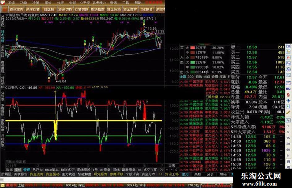The width and height of the screenshot is (292, 188).
Task: Click the red S icon in right toolbar
Action: [288, 94]
